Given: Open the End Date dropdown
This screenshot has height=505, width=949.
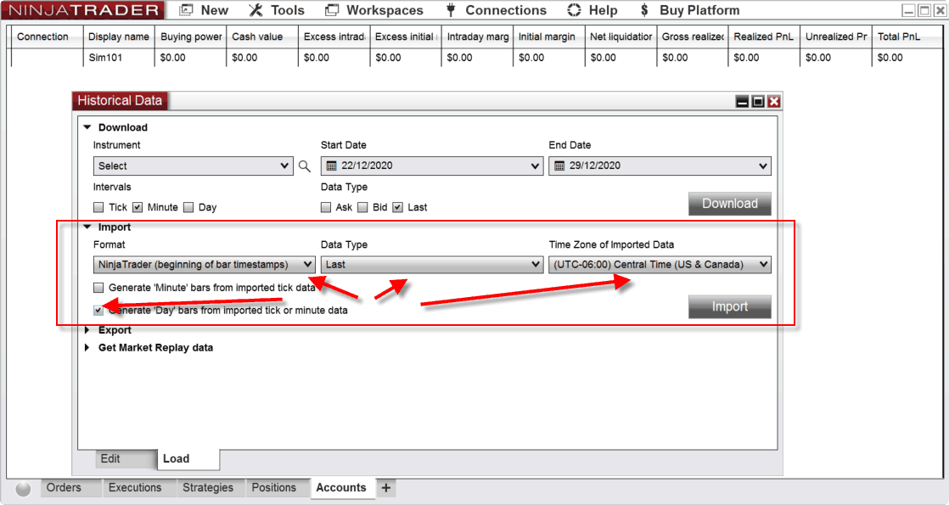Looking at the screenshot, I should pos(660,166).
